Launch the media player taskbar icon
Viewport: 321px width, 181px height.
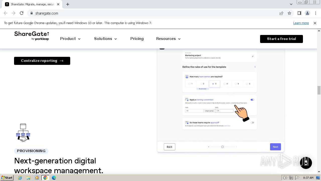click(x=37, y=178)
